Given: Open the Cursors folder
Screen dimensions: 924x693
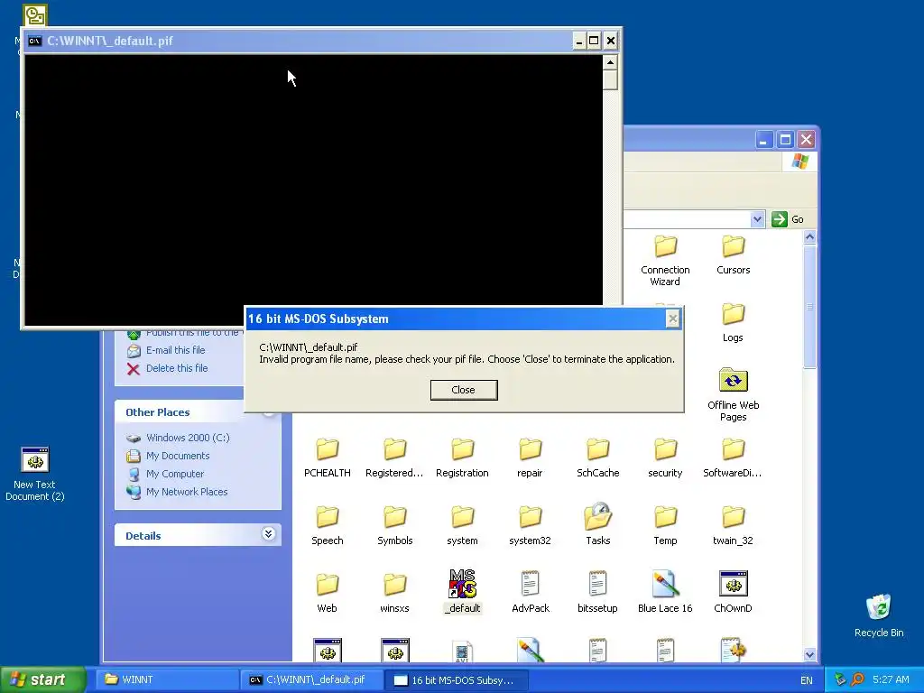Looking at the screenshot, I should [733, 254].
